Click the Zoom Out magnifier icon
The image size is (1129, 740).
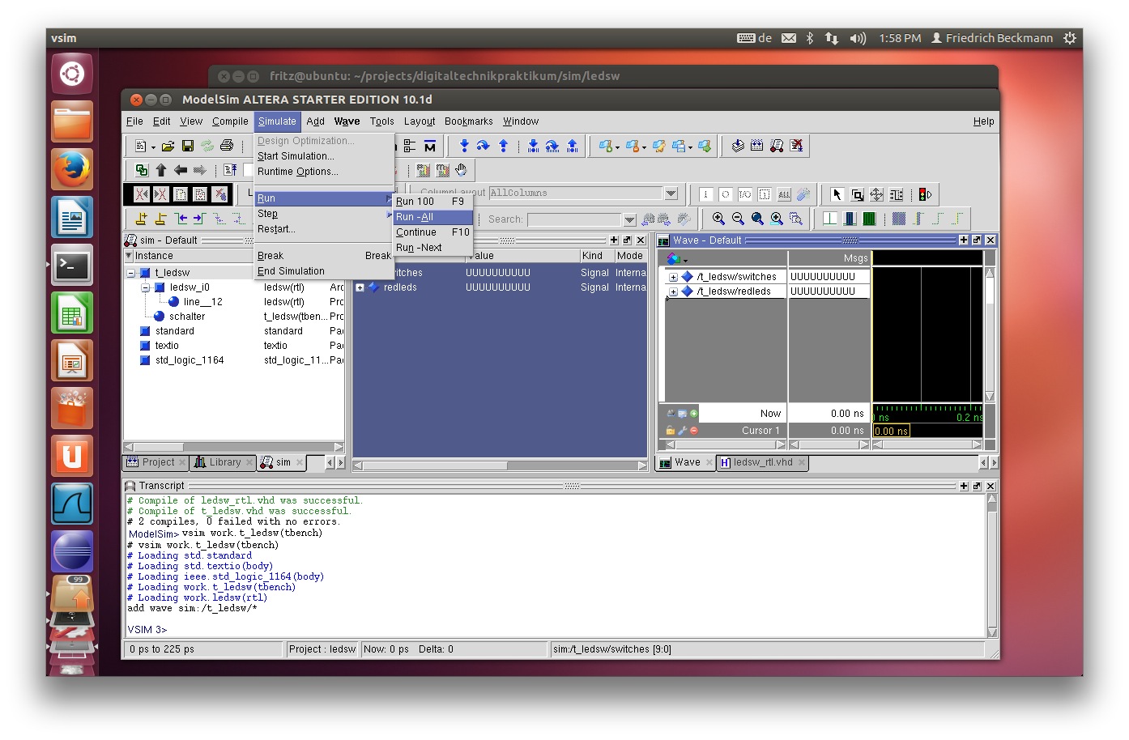738,219
